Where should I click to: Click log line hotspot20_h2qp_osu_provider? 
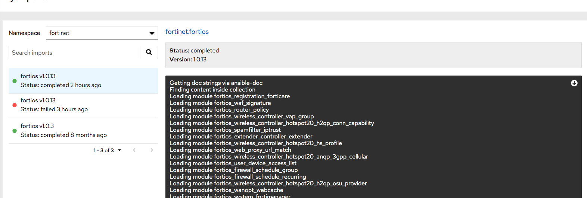(268, 183)
